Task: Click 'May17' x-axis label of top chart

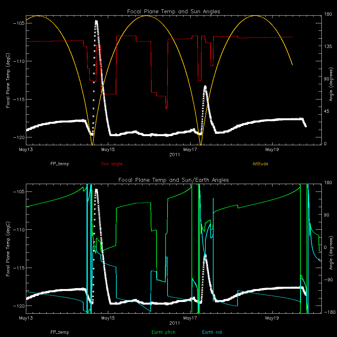Action: tap(190, 150)
